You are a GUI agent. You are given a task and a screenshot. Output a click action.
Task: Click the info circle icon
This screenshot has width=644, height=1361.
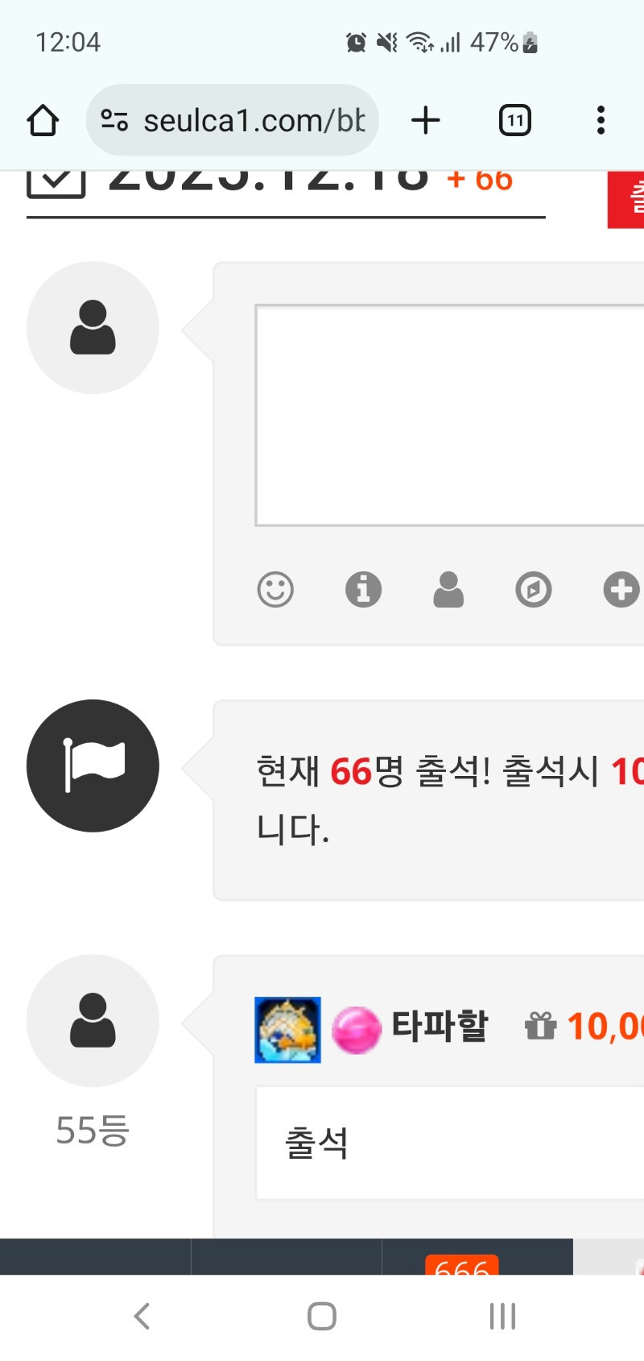[364, 590]
